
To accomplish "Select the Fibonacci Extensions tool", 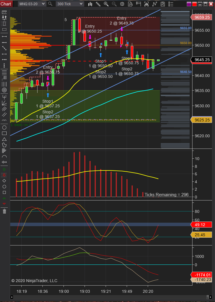I will (x=4, y=78).
